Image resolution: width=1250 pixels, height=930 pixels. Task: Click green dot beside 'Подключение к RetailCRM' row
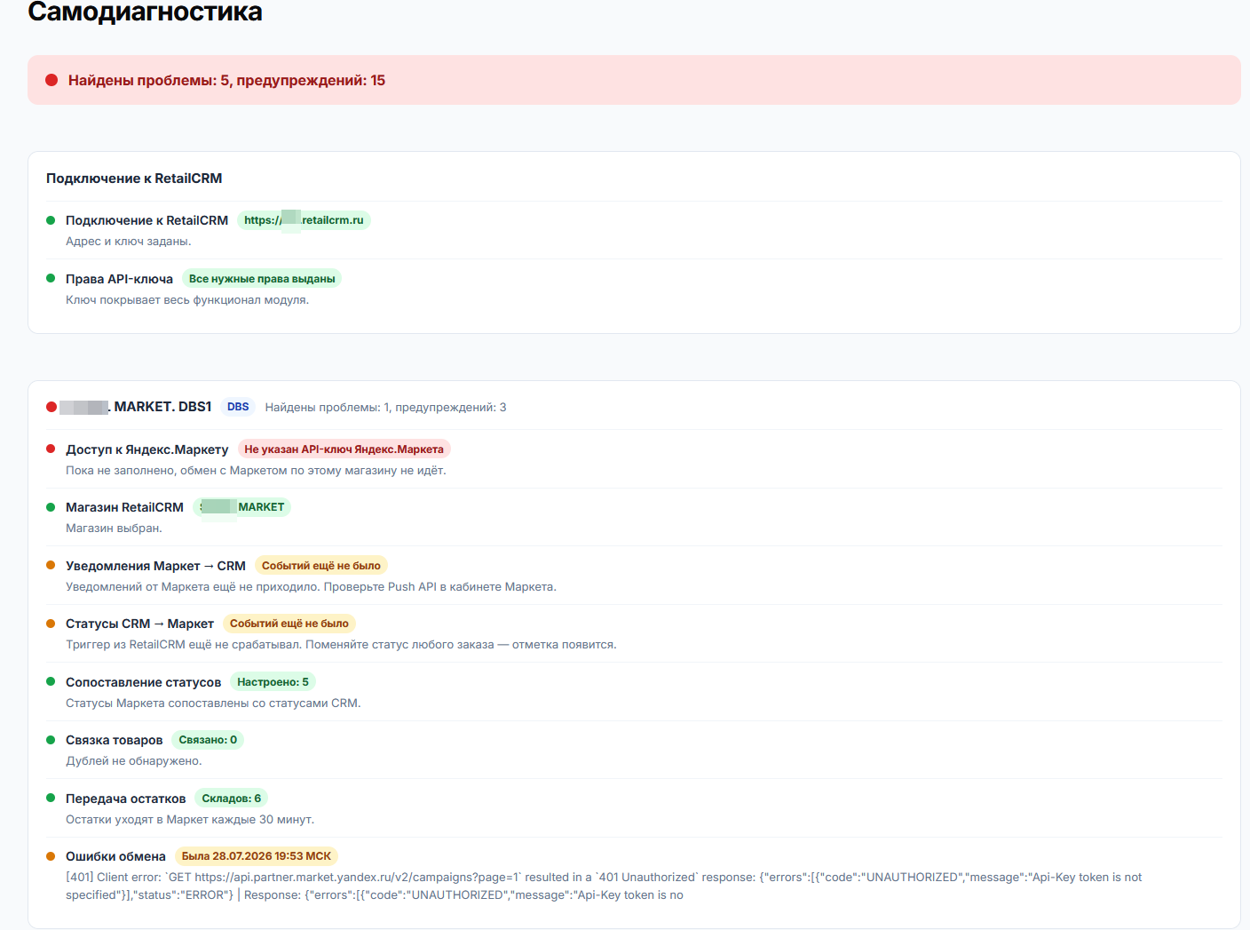[x=51, y=220]
